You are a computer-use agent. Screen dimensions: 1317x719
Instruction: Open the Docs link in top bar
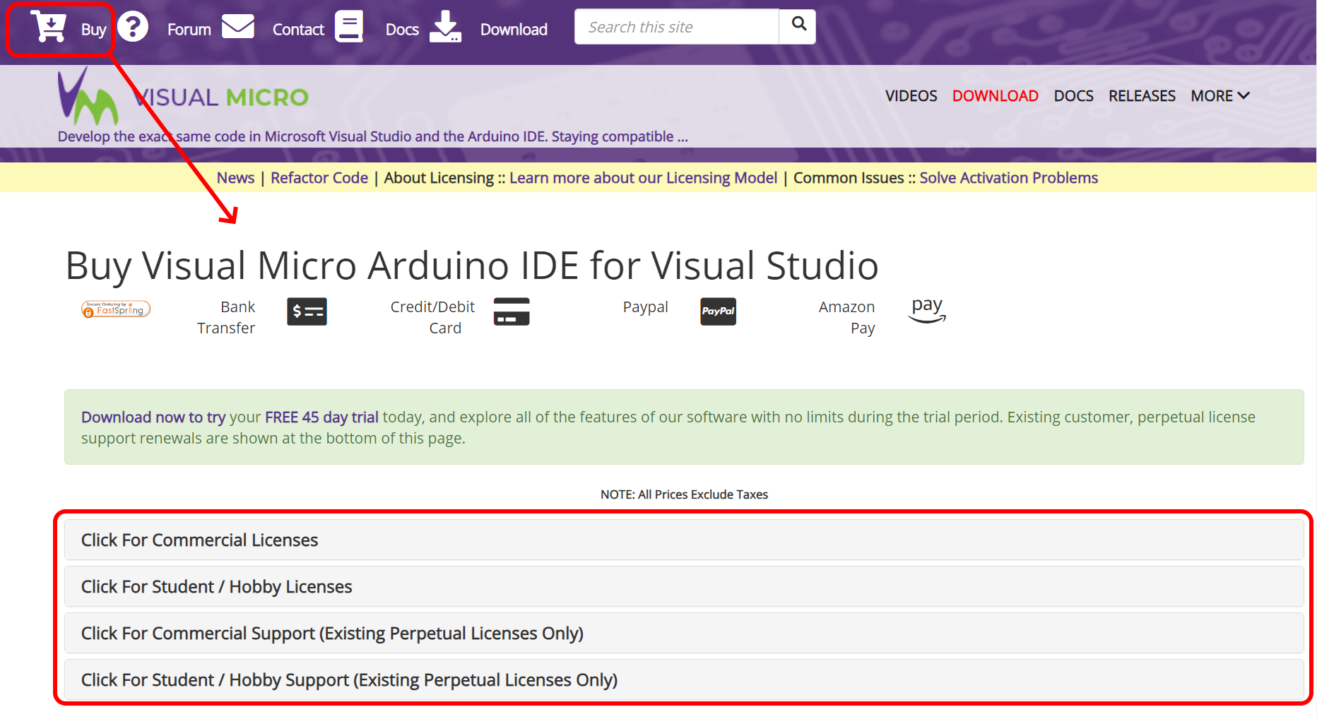coord(402,30)
